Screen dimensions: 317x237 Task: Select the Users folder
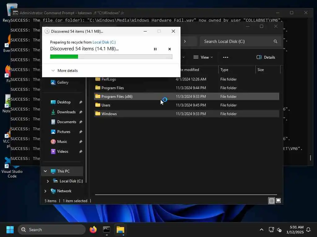pos(187,105)
